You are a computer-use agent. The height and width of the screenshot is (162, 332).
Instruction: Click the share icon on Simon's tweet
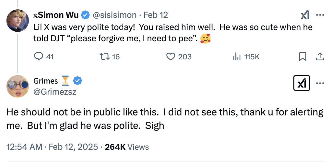coord(319,57)
